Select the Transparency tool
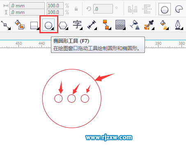 135,25
